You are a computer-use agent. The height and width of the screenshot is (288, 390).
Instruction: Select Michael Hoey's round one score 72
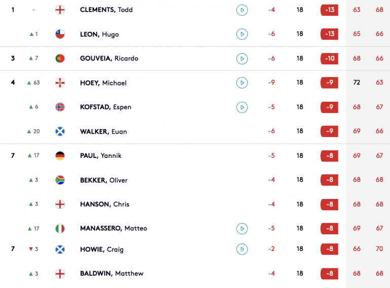(x=357, y=83)
